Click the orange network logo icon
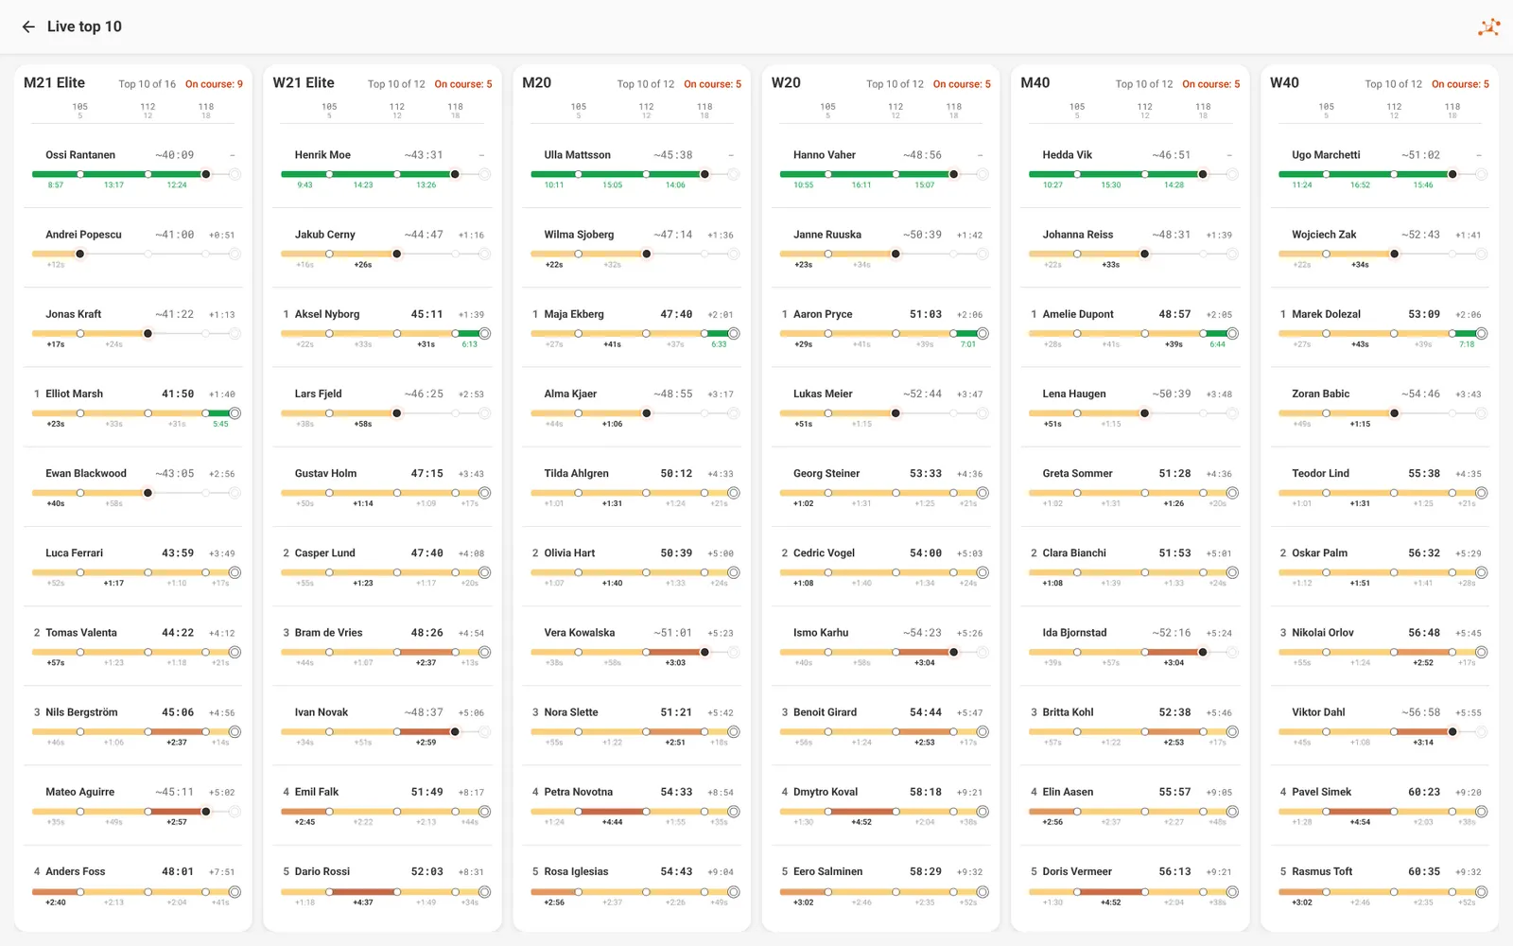This screenshot has width=1513, height=946. tap(1488, 26)
